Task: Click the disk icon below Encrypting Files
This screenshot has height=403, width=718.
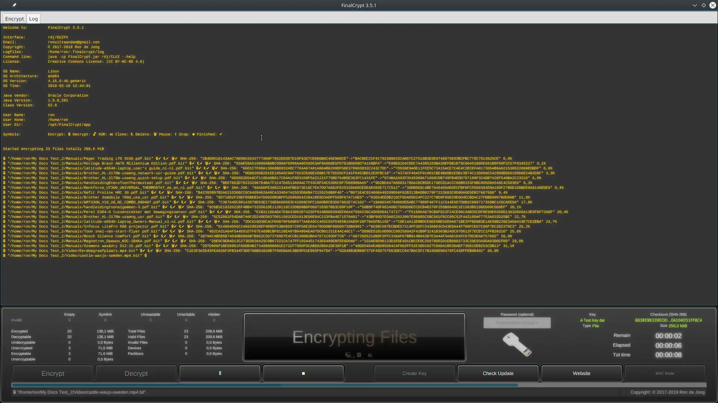Action: (x=370, y=355)
